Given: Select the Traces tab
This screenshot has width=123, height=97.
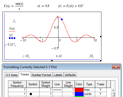Looking at the screenshot, I should pyautogui.click(x=25, y=74).
